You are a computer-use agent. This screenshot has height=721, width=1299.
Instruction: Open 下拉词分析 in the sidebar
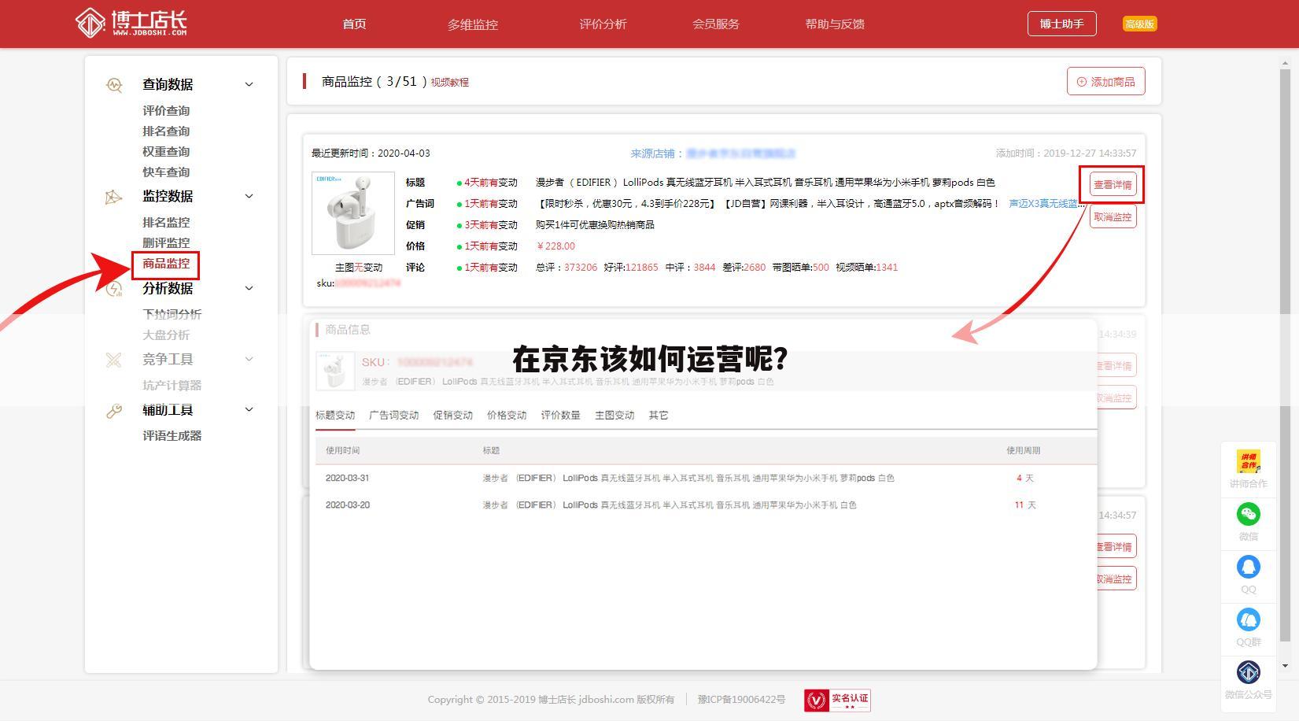(x=172, y=314)
